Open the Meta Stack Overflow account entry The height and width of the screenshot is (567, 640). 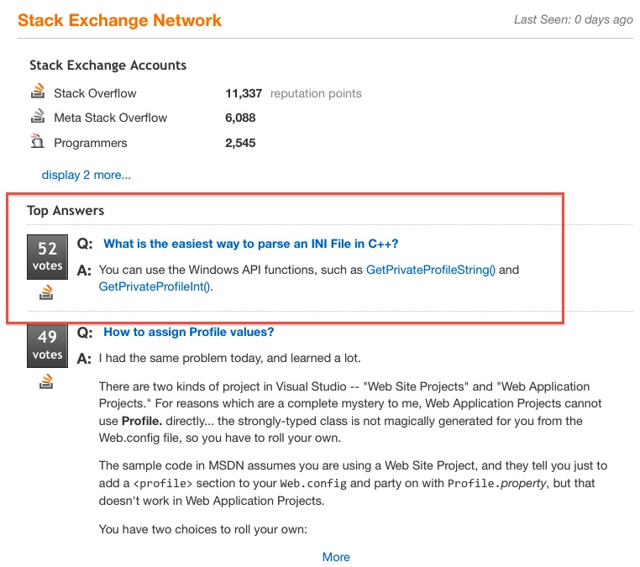pos(111,118)
